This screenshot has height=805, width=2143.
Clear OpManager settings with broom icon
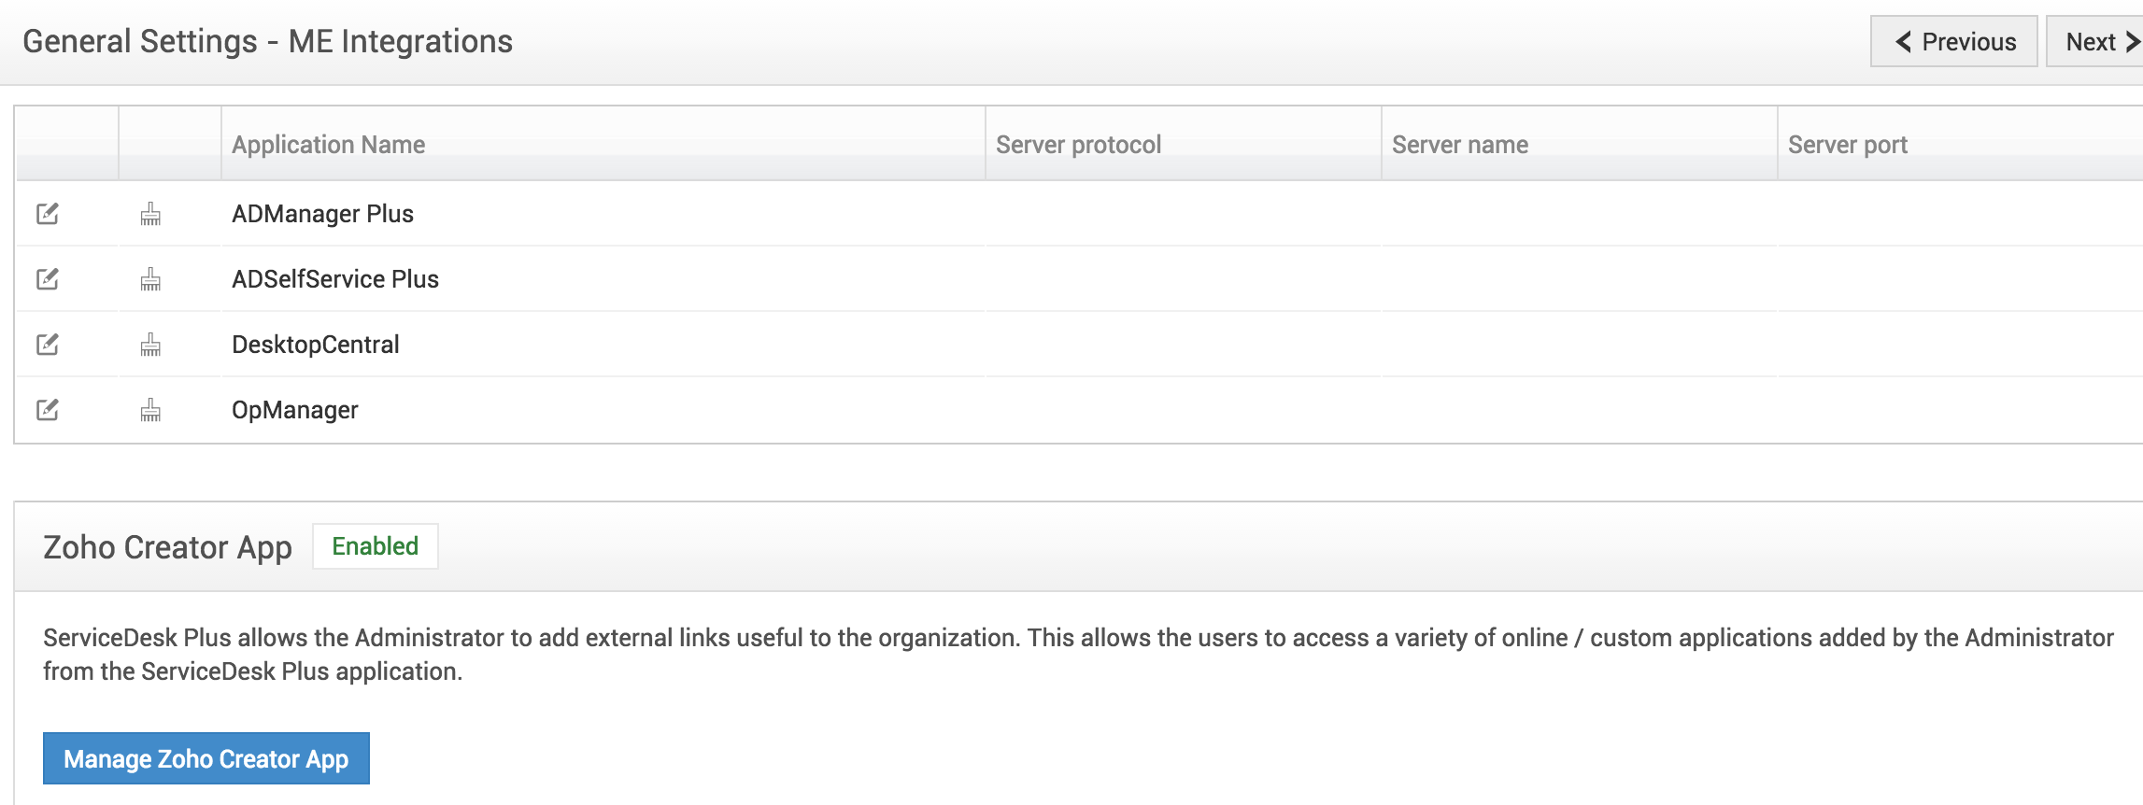point(150,411)
